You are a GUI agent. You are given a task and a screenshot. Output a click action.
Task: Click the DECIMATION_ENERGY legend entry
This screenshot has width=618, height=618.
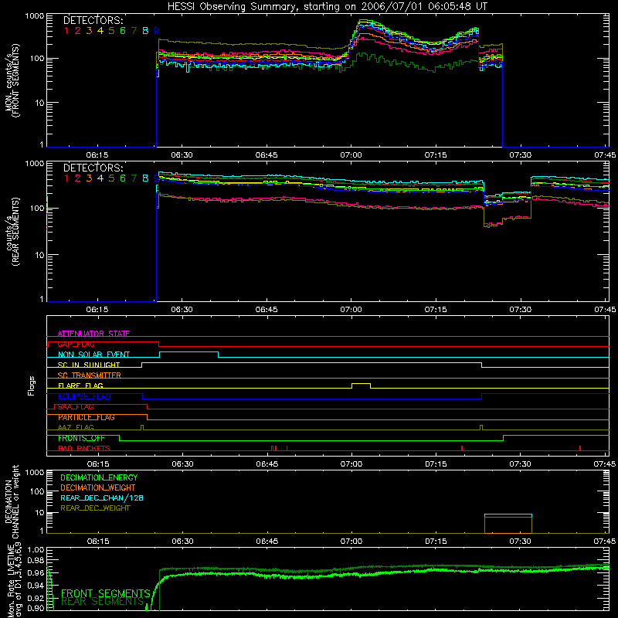(x=99, y=477)
